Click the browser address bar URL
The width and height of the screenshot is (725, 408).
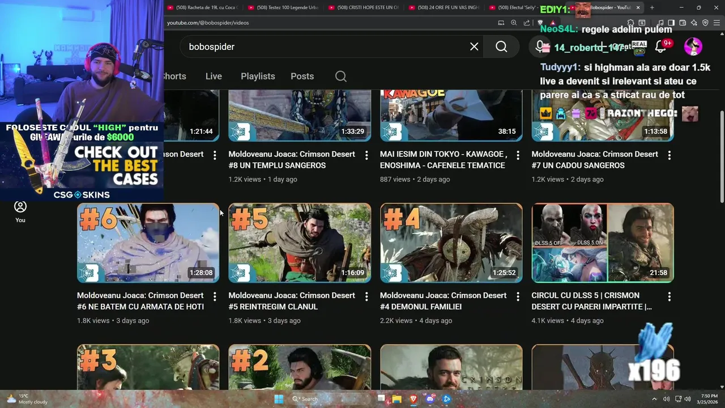pos(208,23)
